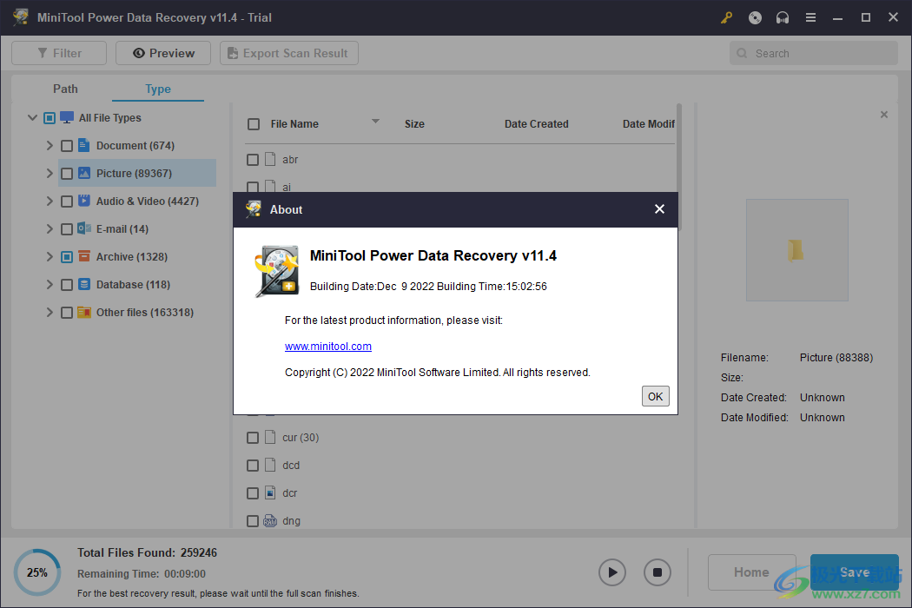Check the Database (118) checkbox

coord(67,285)
